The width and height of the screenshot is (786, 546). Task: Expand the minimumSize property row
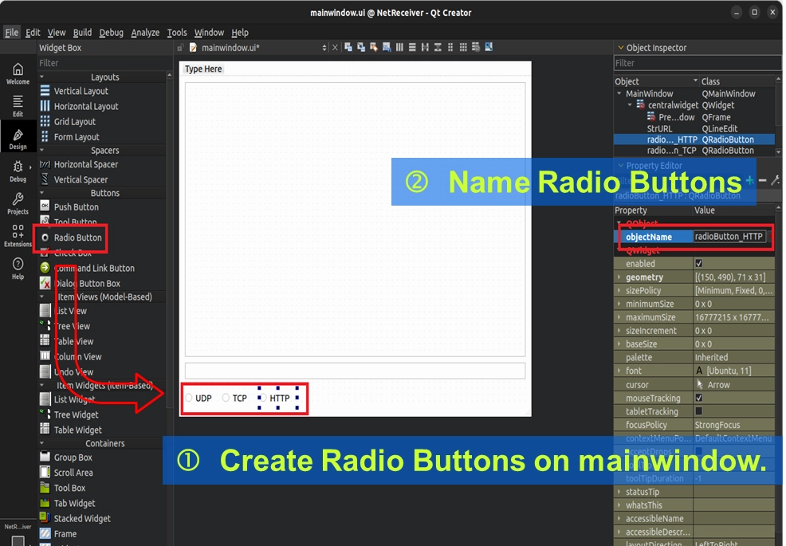(x=619, y=304)
